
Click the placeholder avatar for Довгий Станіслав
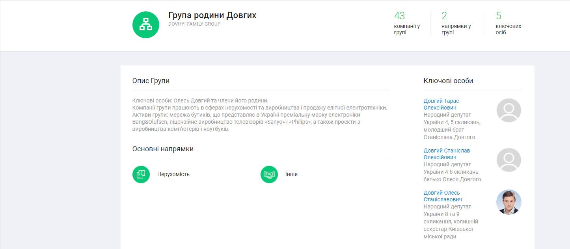click(509, 160)
